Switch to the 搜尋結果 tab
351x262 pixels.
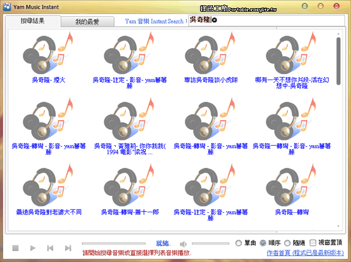coord(33,21)
